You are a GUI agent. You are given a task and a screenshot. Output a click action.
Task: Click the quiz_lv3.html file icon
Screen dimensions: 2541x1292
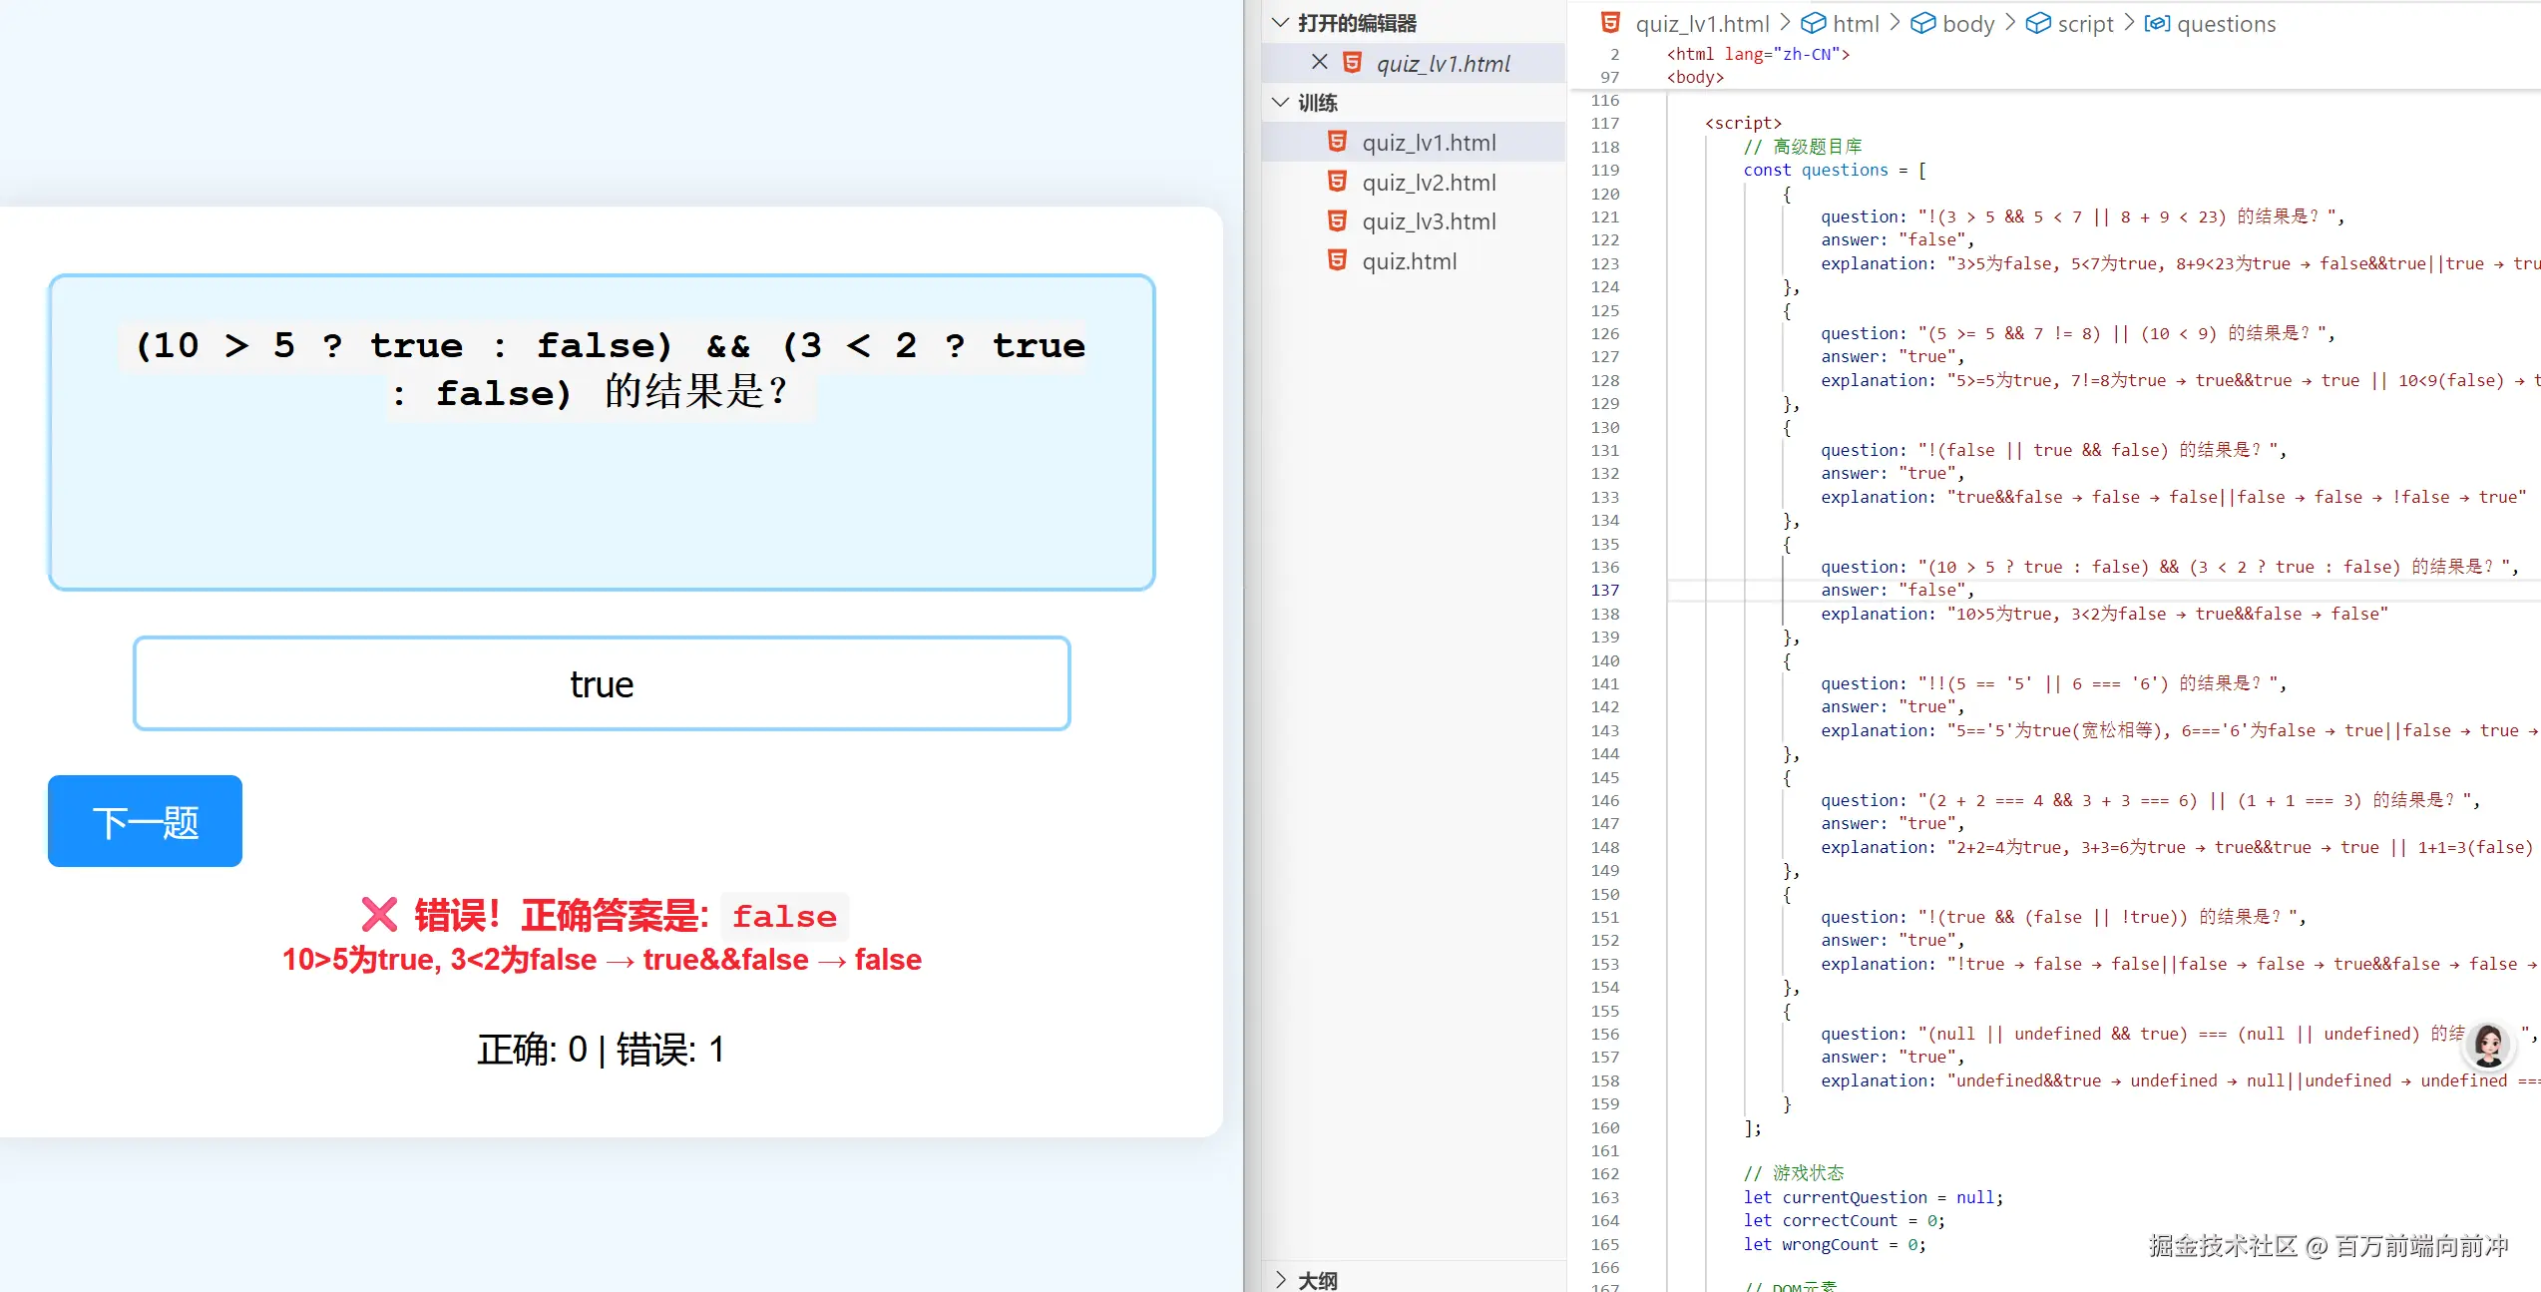pos(1338,220)
